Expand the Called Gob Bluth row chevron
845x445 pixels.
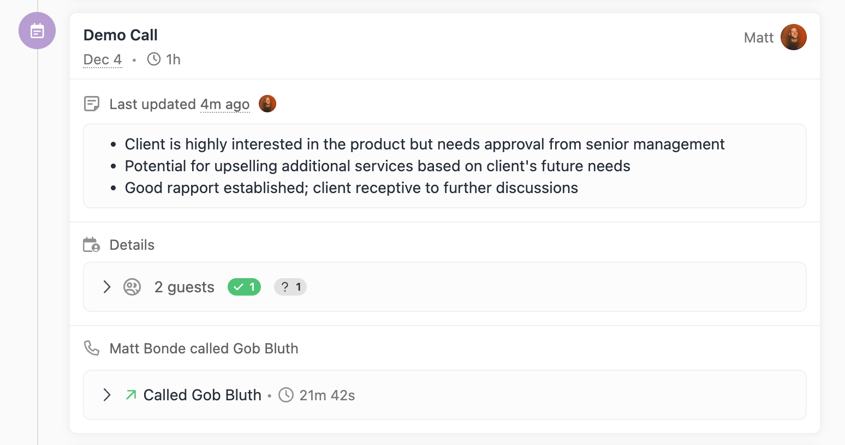107,395
